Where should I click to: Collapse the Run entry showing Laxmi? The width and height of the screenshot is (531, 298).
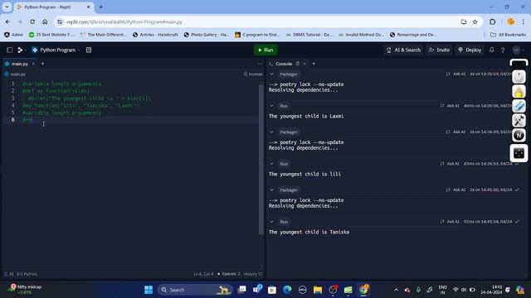click(x=271, y=106)
